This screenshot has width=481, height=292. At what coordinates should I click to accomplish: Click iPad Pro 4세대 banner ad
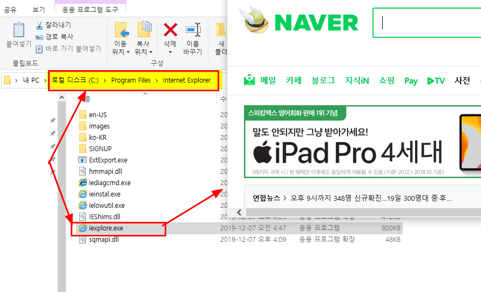tap(363, 142)
